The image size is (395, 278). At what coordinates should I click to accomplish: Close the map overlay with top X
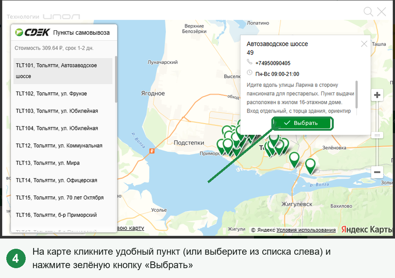coord(382,11)
